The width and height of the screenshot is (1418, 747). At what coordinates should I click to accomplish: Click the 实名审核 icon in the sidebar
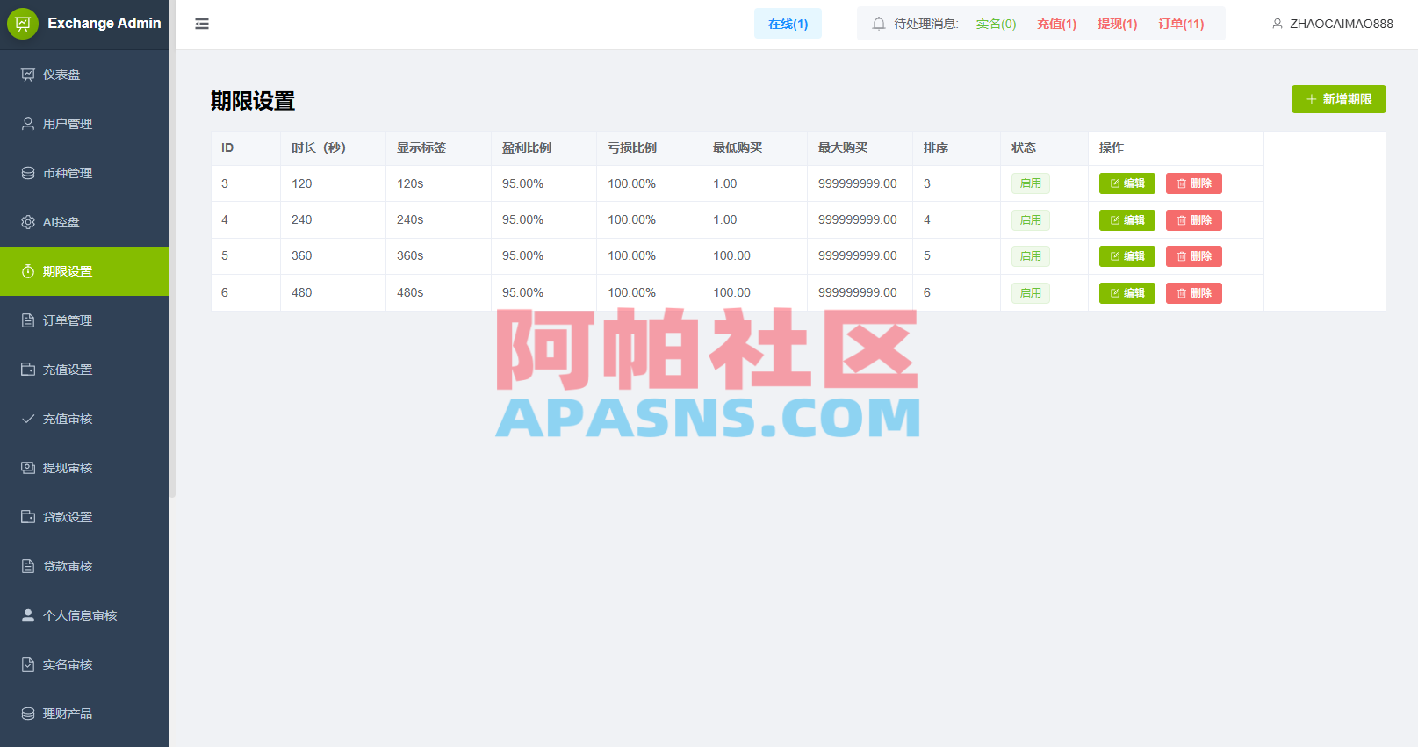pyautogui.click(x=28, y=664)
